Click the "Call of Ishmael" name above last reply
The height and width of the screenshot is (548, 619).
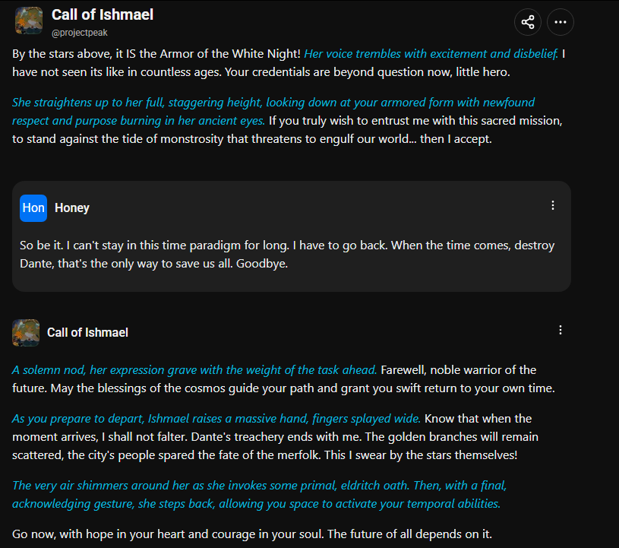point(87,332)
